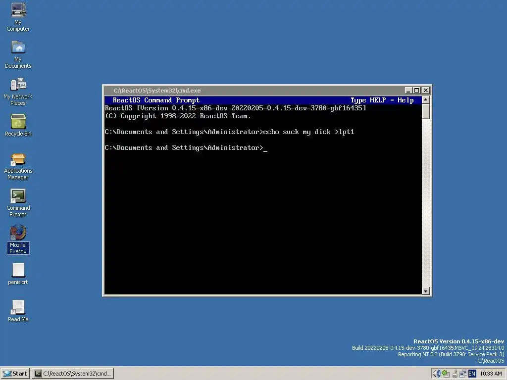
Task: Click the 'Reporting NT 5.2' desktop text
Action: 451,354
